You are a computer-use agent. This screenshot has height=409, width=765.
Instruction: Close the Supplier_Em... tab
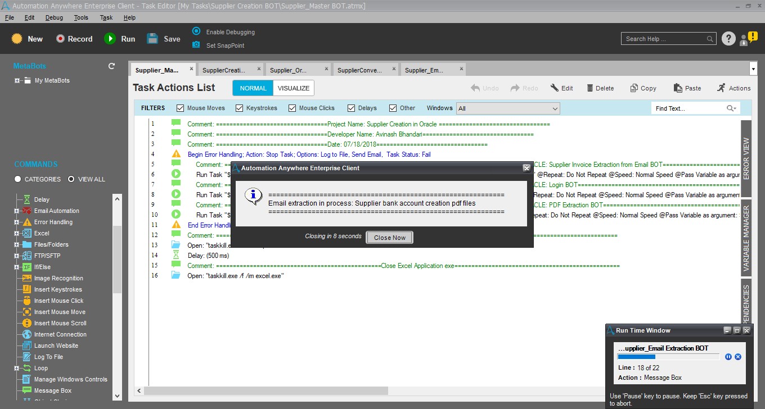tap(462, 69)
